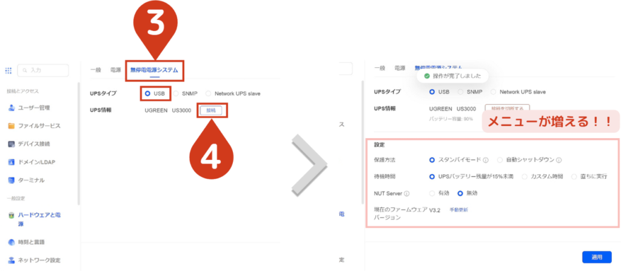Choose カスタム時間 for 待機時間

tap(525, 176)
